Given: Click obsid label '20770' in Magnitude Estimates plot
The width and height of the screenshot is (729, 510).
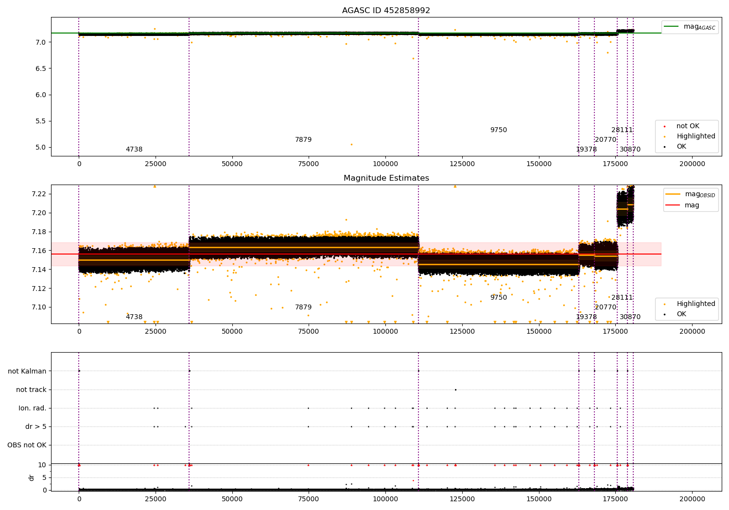Looking at the screenshot, I should click(x=606, y=307).
